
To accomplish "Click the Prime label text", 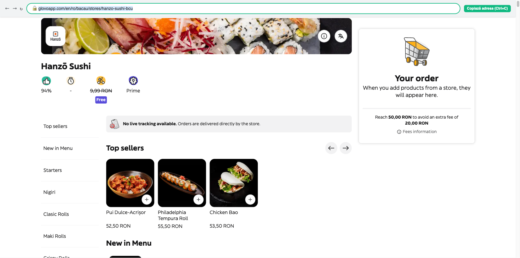I will click(133, 91).
